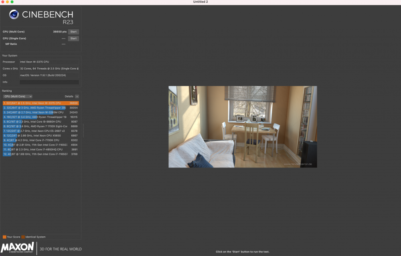Click the 36650 pts multi core score

click(x=60, y=32)
